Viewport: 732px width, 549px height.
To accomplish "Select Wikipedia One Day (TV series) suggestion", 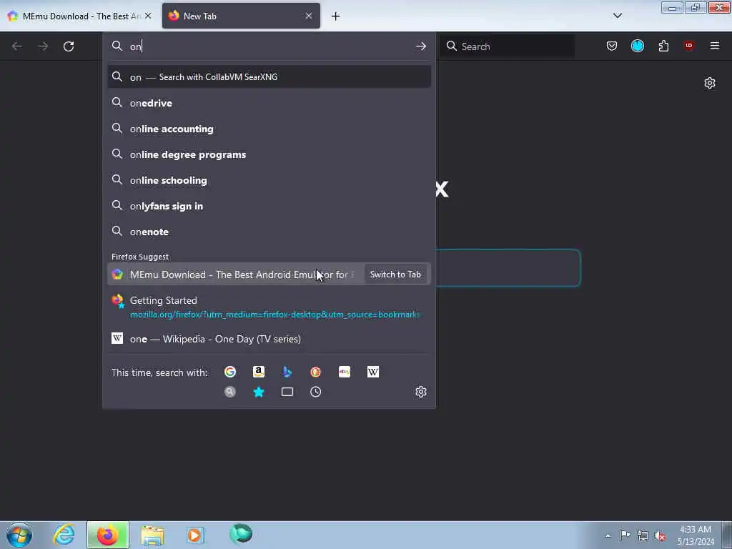I will coord(269,339).
